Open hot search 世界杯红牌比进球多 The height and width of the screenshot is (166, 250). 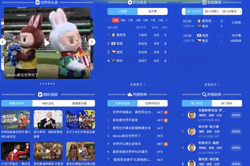pos(127,144)
